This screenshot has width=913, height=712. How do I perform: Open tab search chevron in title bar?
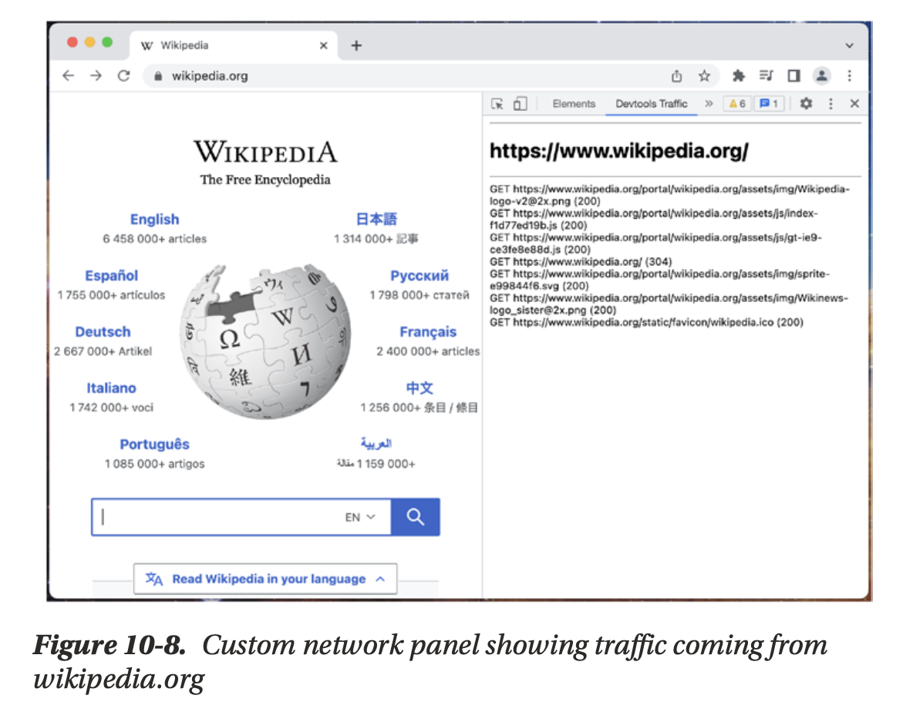pyautogui.click(x=849, y=45)
